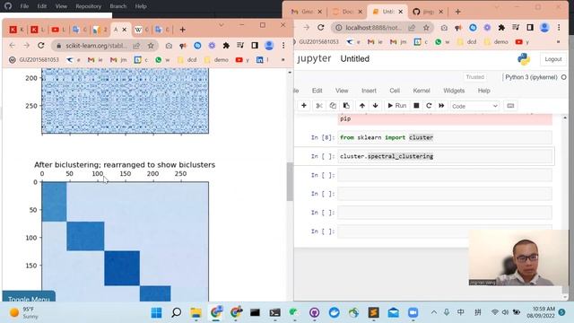Image resolution: width=574 pixels, height=323 pixels.
Task: Open Chrome three-dot menu in scikit-learn window
Action: pyautogui.click(x=283, y=46)
